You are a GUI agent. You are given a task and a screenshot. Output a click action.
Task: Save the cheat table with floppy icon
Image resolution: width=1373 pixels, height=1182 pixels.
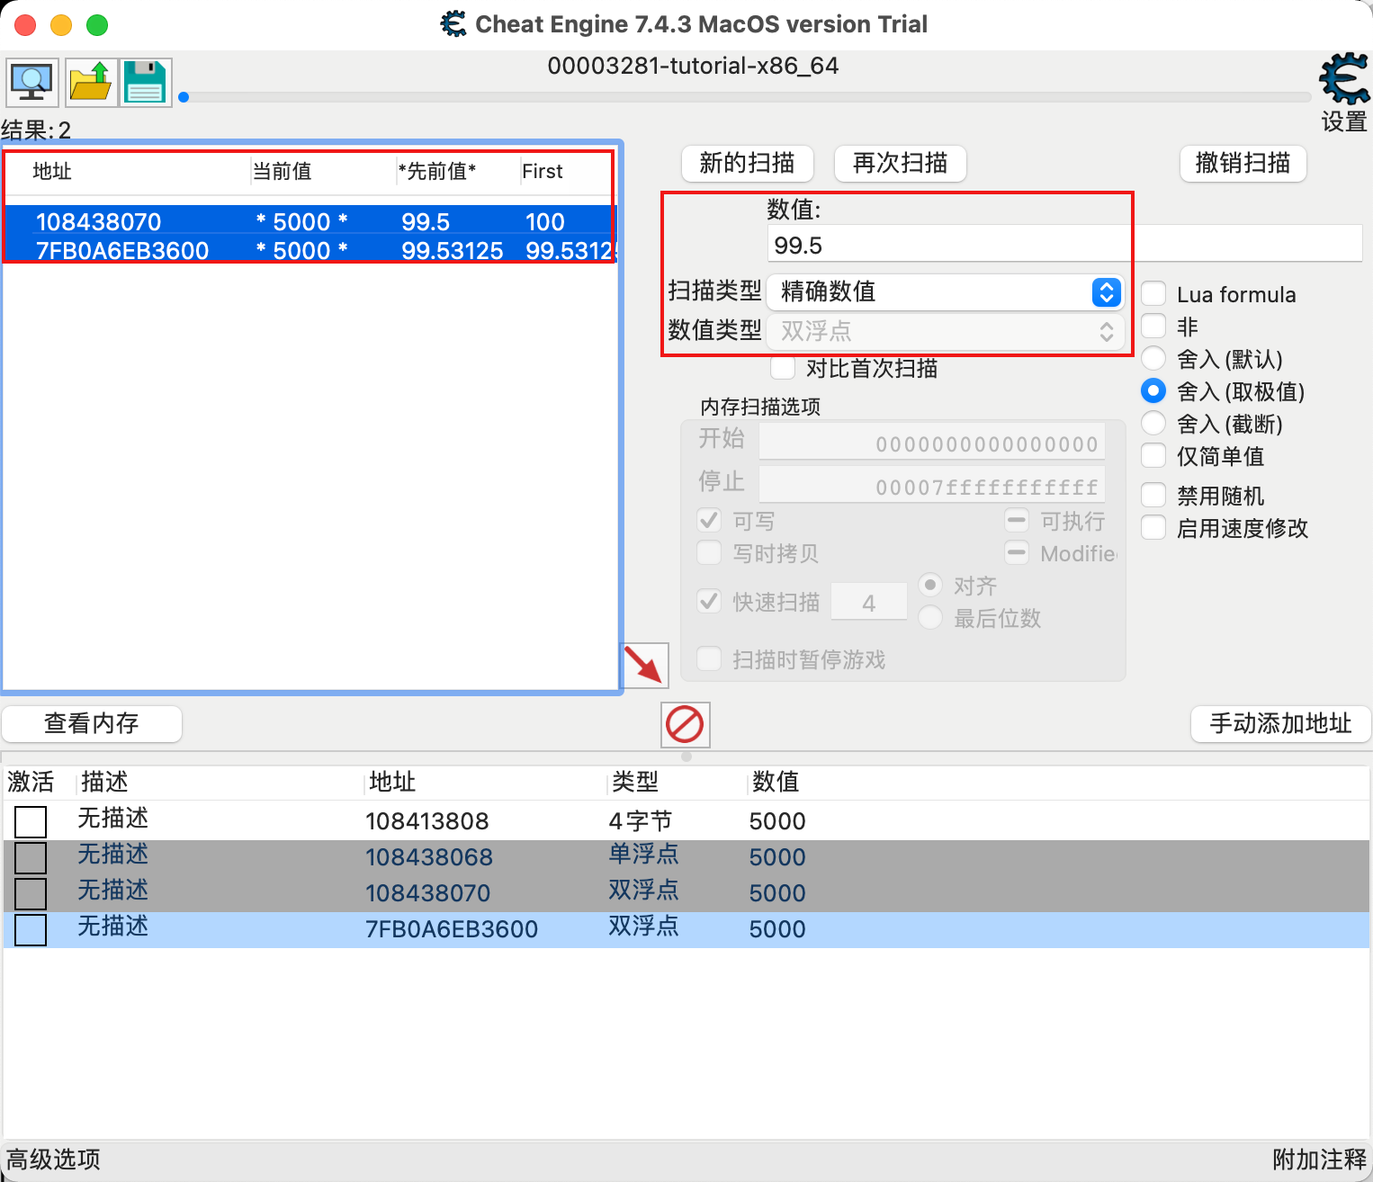[x=145, y=82]
